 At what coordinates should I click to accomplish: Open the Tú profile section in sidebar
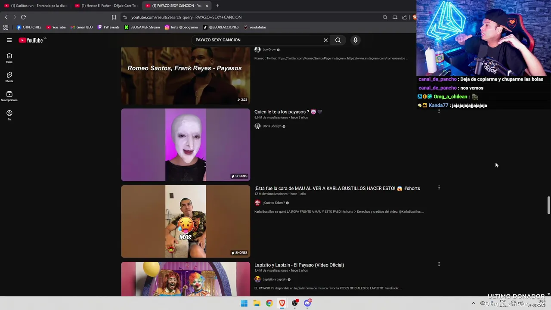click(x=9, y=115)
